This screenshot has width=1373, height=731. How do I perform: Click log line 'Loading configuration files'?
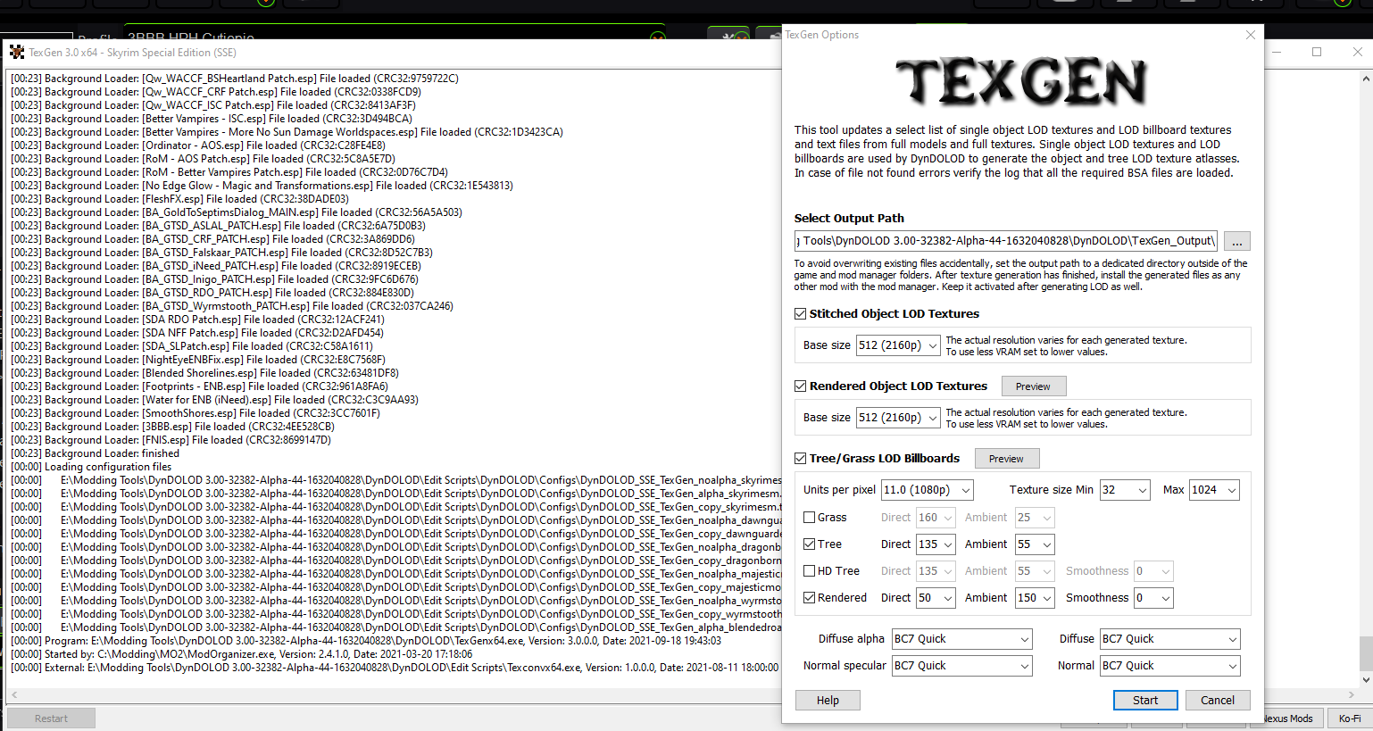pyautogui.click(x=91, y=467)
